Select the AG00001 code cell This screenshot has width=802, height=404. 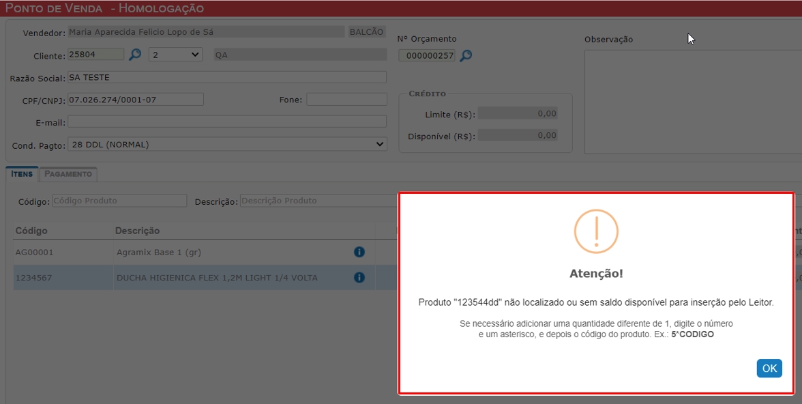pos(34,252)
